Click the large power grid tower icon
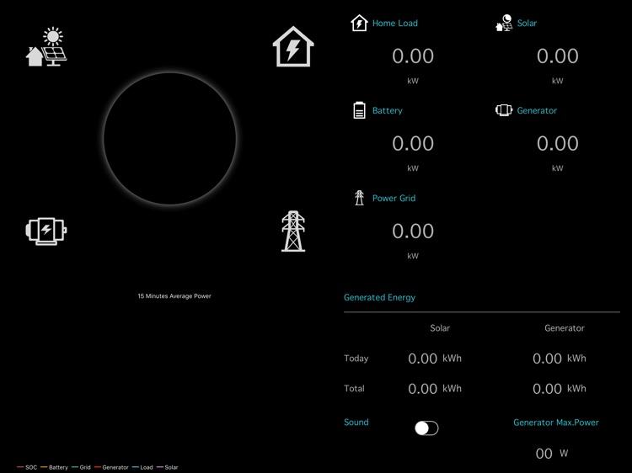632x473 pixels. (x=293, y=231)
